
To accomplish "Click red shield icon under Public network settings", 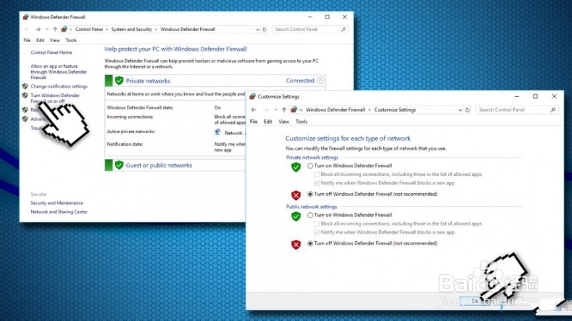I will (x=296, y=245).
